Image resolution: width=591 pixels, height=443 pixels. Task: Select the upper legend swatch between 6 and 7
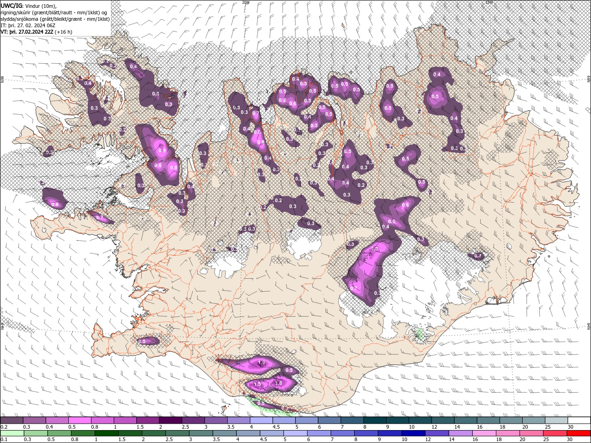click(329, 420)
